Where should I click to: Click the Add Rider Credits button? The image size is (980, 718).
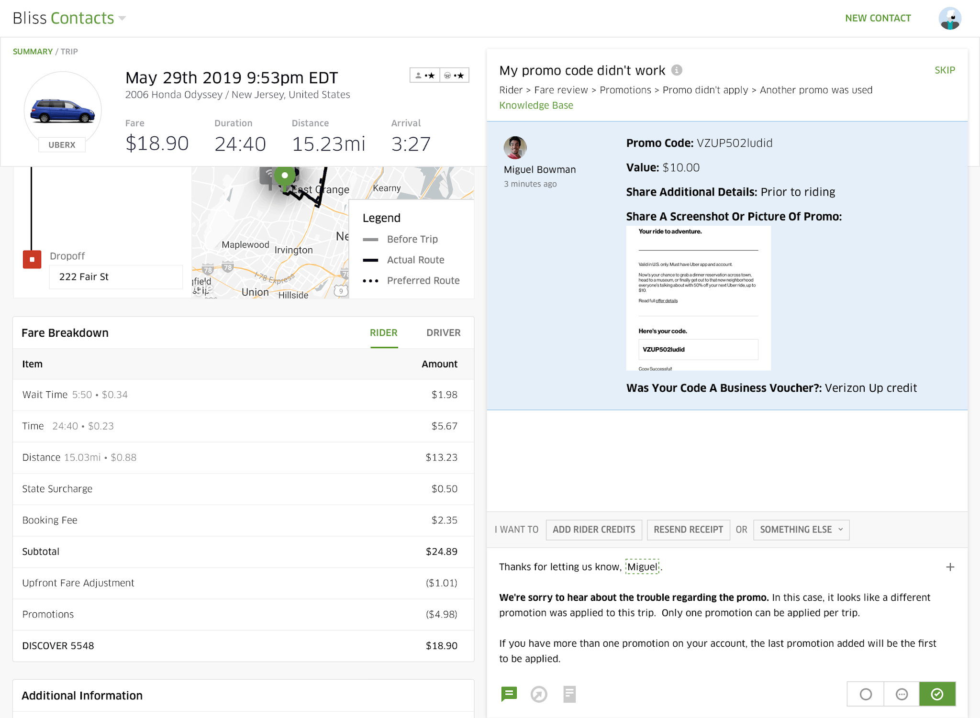[594, 530]
